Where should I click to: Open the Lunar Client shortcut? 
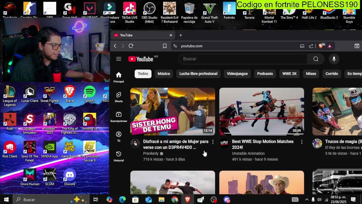pos(30,94)
